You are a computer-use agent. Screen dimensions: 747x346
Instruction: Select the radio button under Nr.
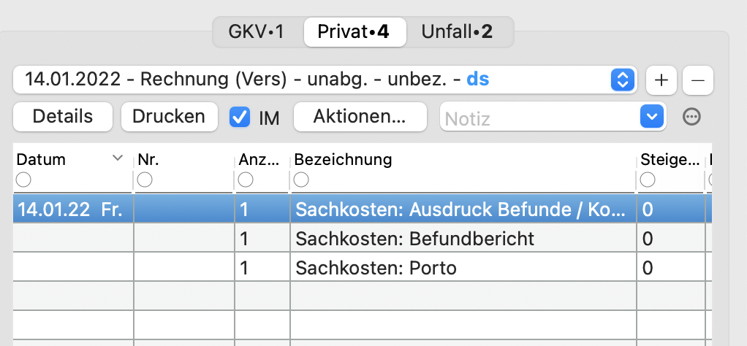(x=145, y=180)
